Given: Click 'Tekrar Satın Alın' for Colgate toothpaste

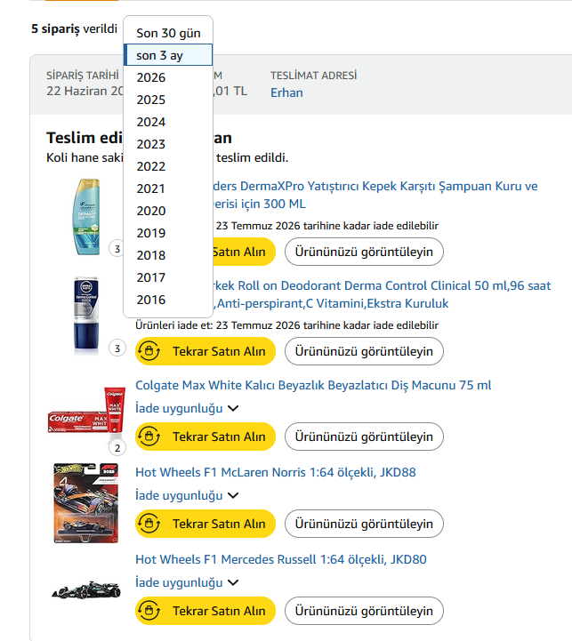Looking at the screenshot, I should pyautogui.click(x=205, y=437).
